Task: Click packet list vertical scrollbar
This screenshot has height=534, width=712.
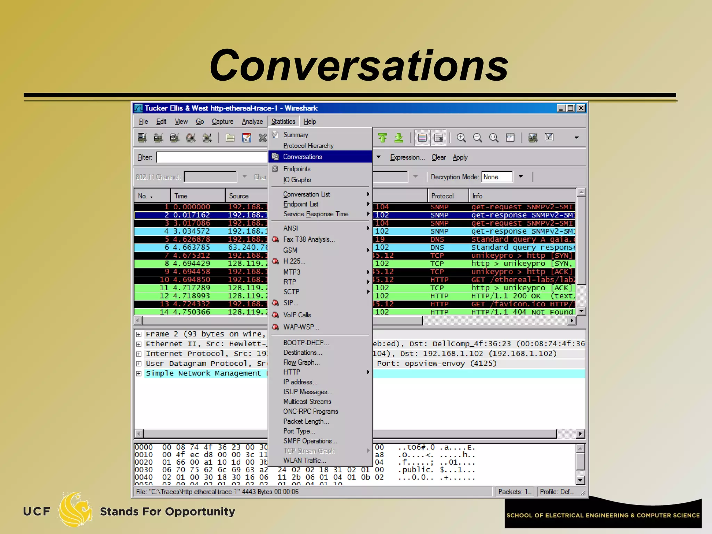Action: (581, 240)
